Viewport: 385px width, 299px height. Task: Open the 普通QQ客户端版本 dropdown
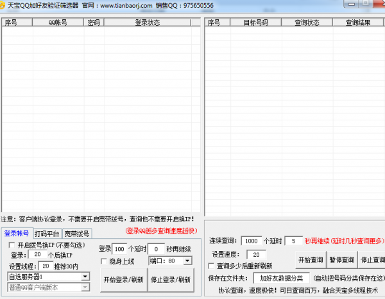click(85, 287)
